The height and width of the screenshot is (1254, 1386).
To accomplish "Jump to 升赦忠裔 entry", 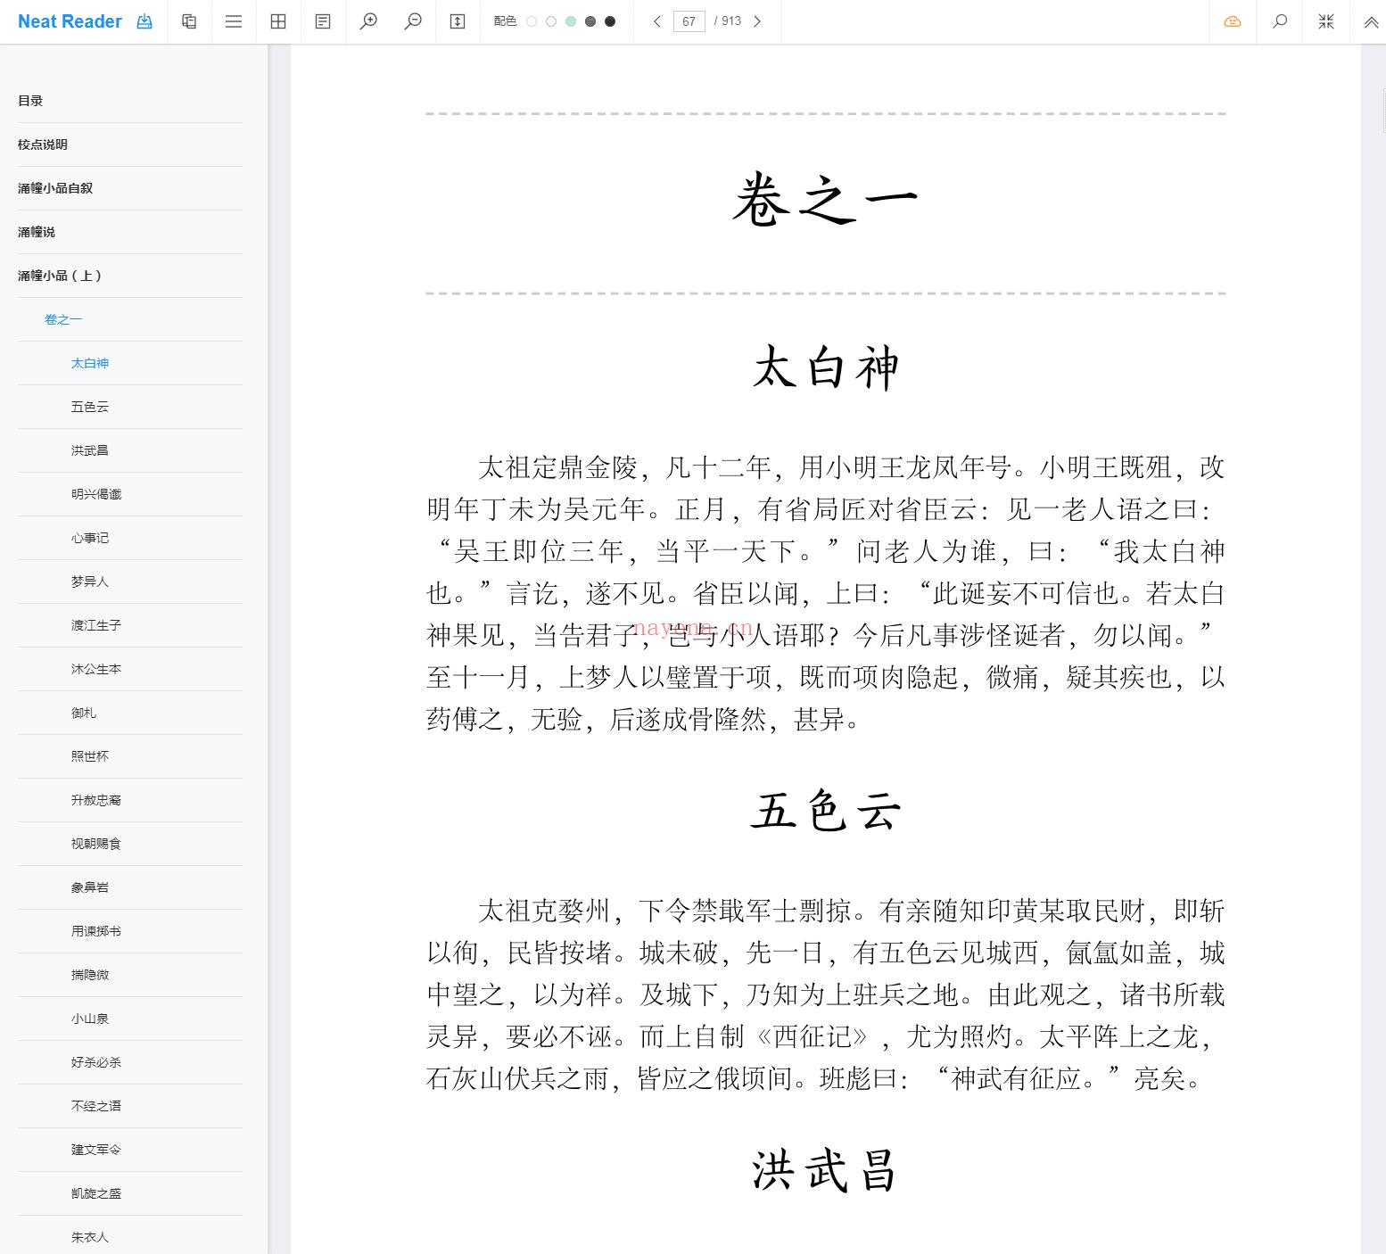I will (x=96, y=800).
